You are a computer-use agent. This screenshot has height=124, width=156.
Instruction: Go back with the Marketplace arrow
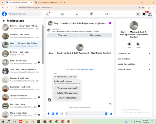(x=4, y=21)
